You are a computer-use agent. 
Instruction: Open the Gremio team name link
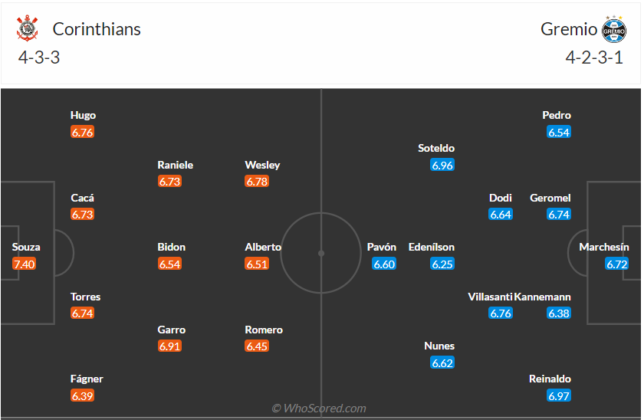pyautogui.click(x=569, y=29)
